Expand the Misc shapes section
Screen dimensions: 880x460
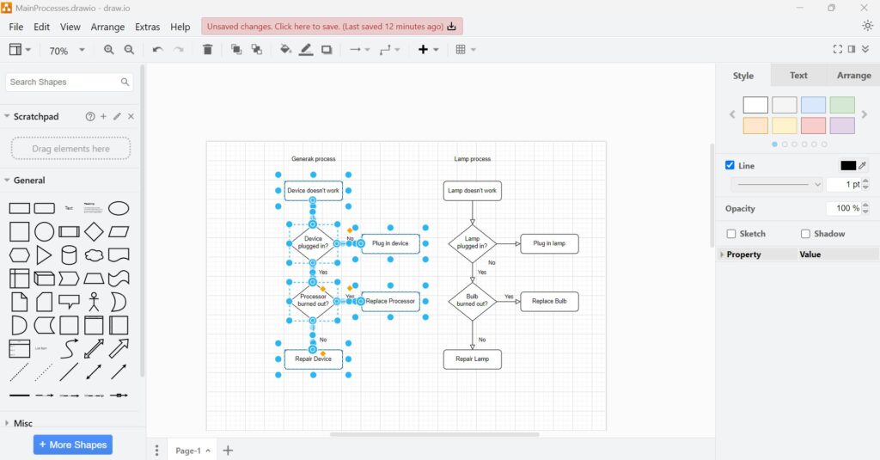point(23,423)
